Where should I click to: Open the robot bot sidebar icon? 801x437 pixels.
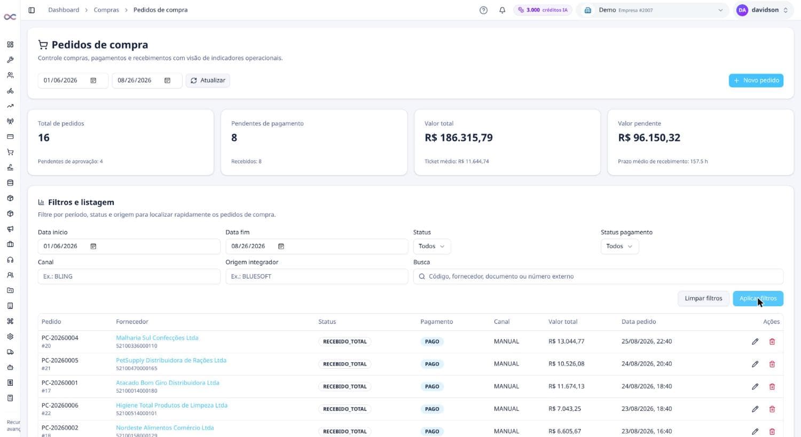(x=10, y=368)
